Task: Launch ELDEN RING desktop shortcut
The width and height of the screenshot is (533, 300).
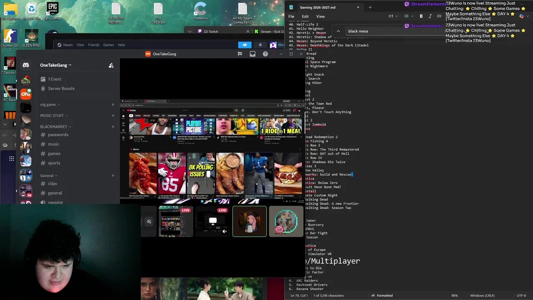Action: (32, 38)
